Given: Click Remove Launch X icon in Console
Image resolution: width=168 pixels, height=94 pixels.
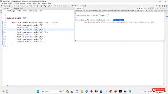Looking at the screenshot, I should coord(140,8).
